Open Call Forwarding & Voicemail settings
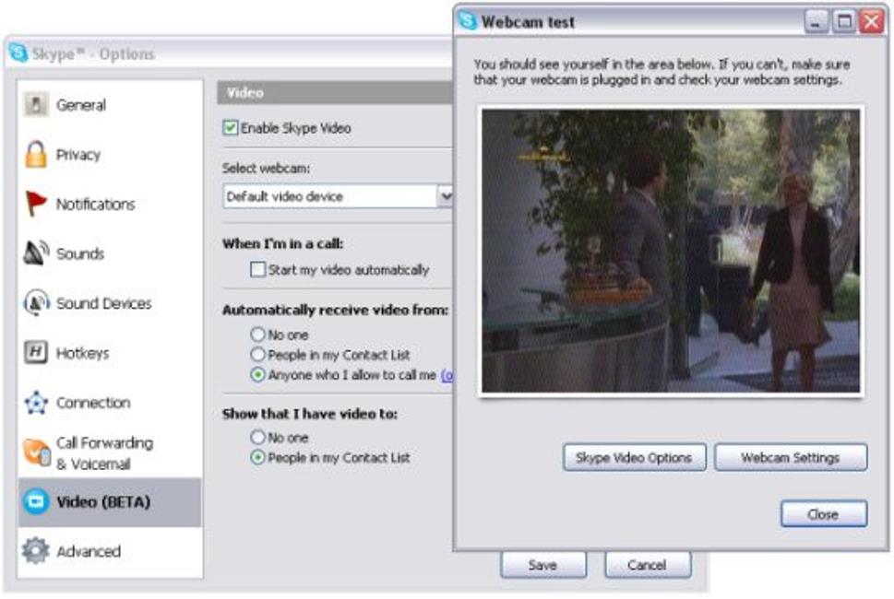 point(110,452)
